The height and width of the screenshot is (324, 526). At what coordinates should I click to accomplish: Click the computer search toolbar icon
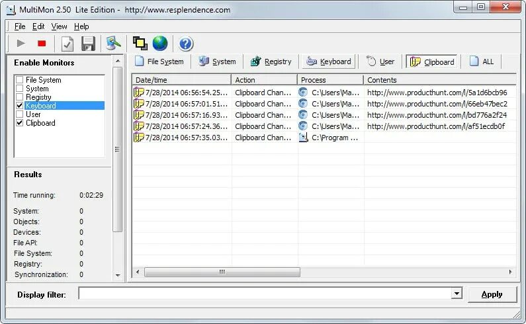coord(113,43)
